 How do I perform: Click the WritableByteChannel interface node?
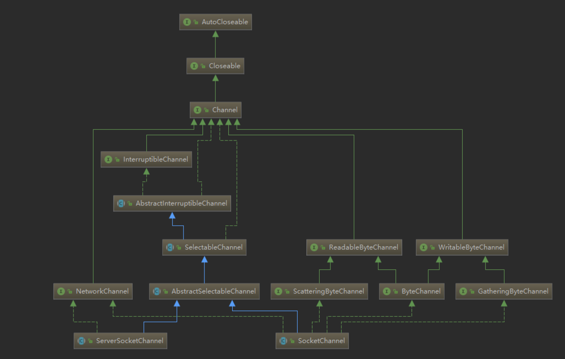click(x=462, y=247)
